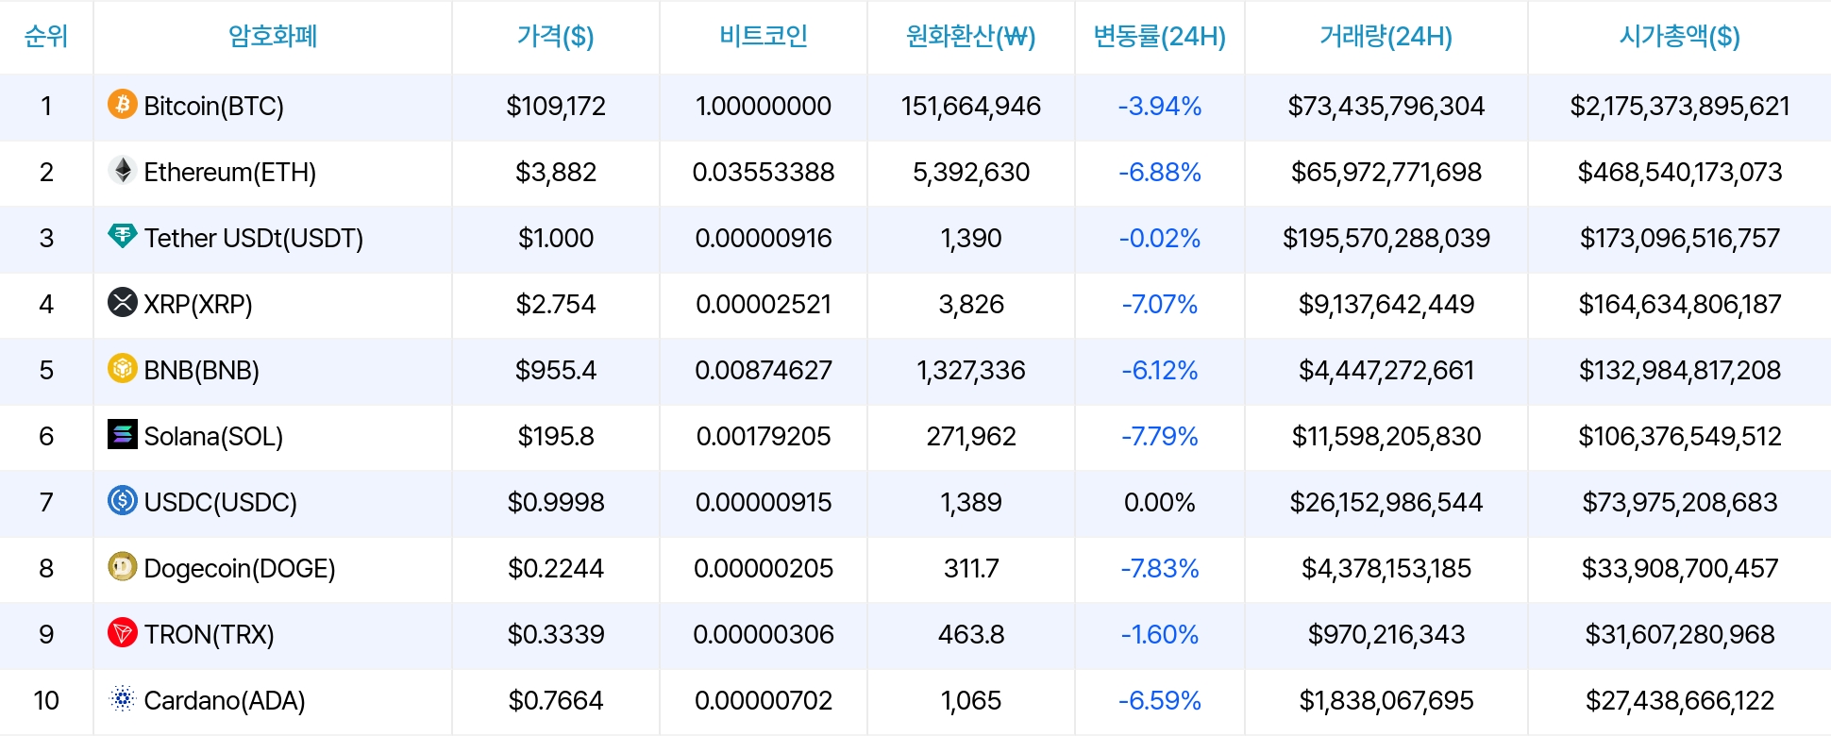Select Tether volume $195,570,288,039
This screenshot has width=1831, height=736.
point(1386,238)
